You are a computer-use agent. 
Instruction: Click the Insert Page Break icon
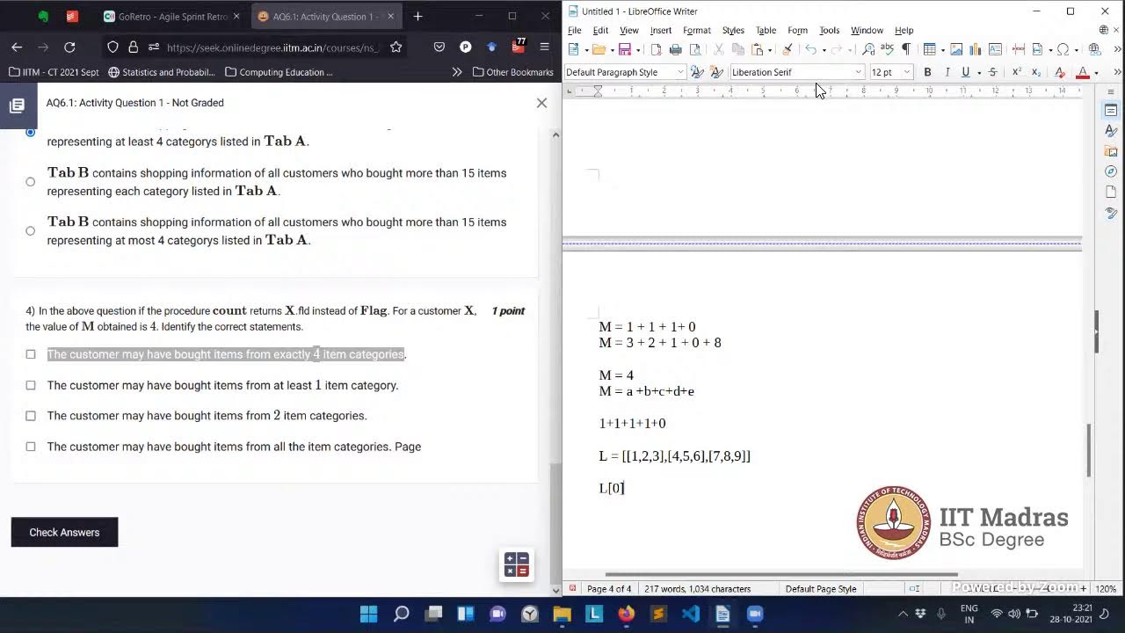[1019, 49]
